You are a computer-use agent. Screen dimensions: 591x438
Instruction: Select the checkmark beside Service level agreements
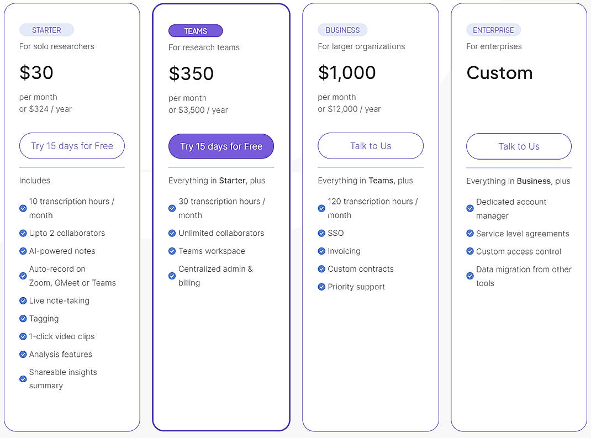click(x=470, y=233)
